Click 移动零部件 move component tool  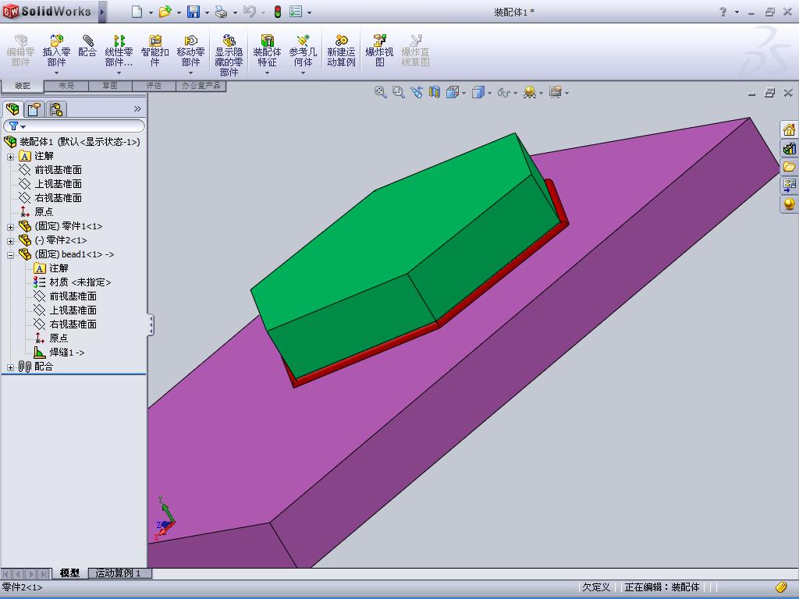coord(190,50)
